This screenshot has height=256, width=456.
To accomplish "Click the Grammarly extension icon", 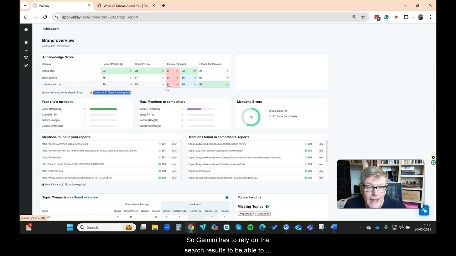I will pos(387,17).
